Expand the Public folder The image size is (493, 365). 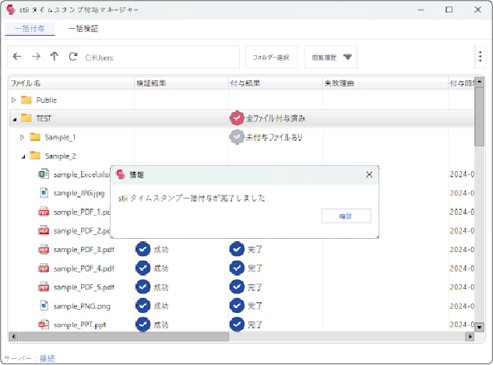click(13, 100)
